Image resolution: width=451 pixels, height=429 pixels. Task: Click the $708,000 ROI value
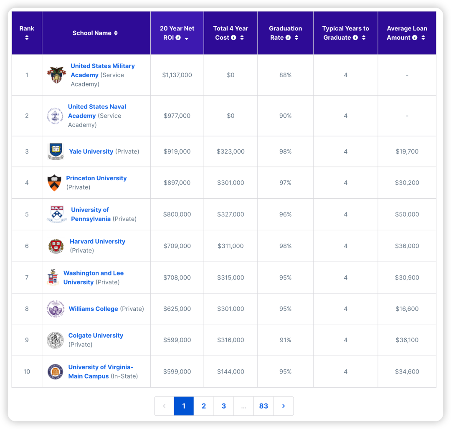tap(177, 278)
